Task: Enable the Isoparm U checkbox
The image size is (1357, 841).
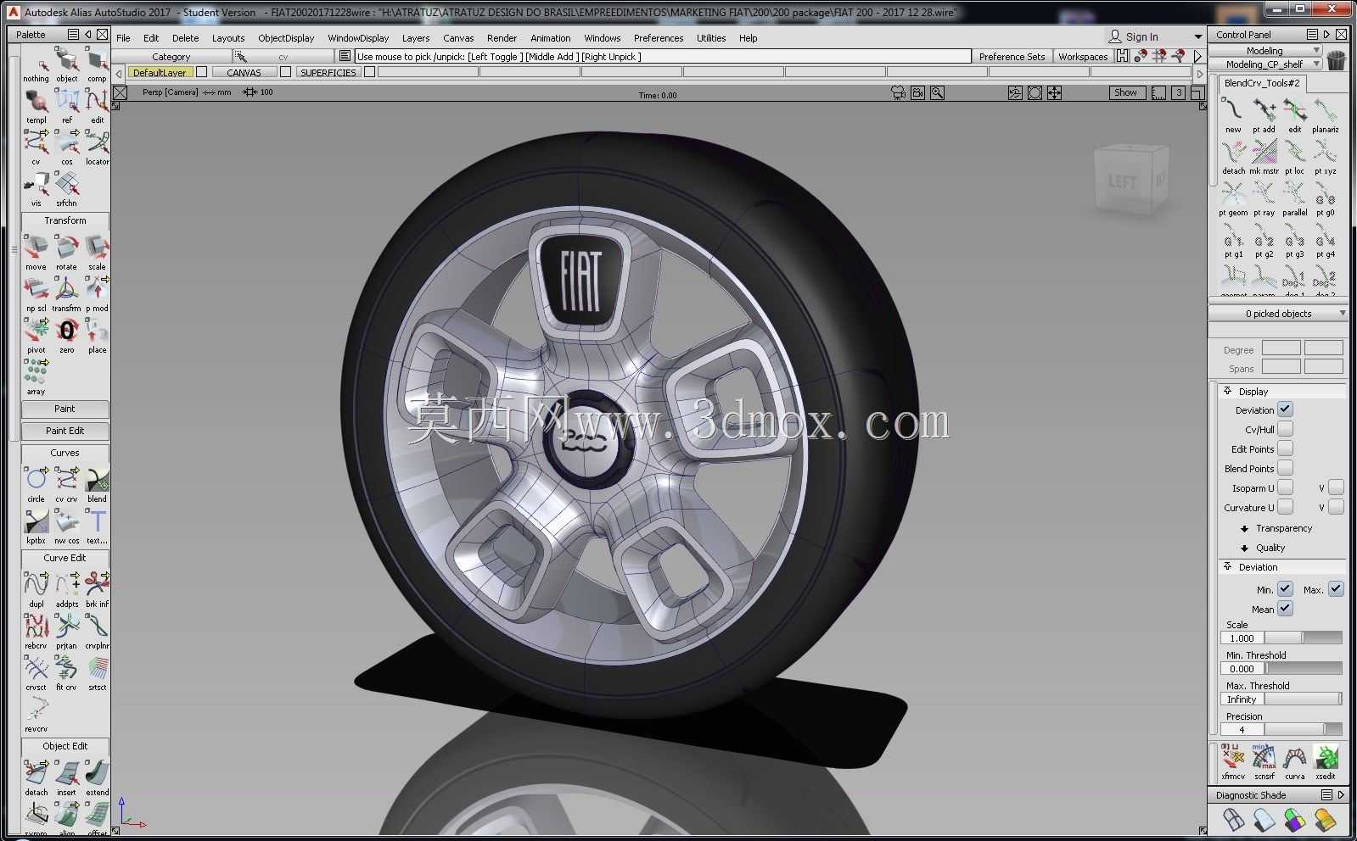Action: (1286, 487)
